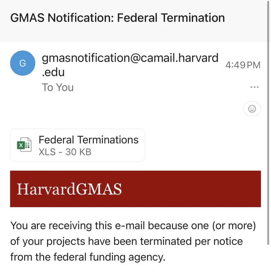Click sender address gmasnotification@camail.harvard.edu
This screenshot has height=278, width=271.
tap(130, 65)
